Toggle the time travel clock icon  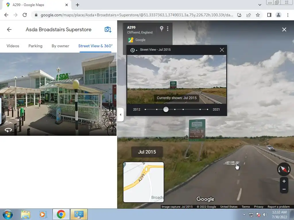(x=134, y=50)
